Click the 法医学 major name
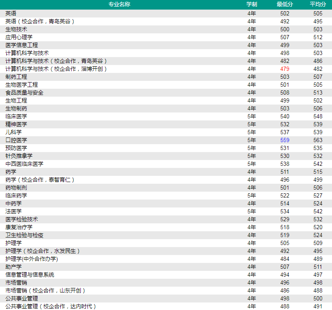This screenshot has height=310, width=332. coord(13,211)
